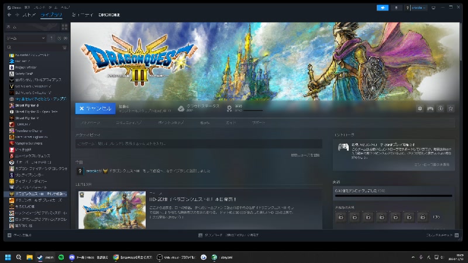Add Dragon Quest III to favorites star
This screenshot has height=263, width=468.
[x=450, y=108]
